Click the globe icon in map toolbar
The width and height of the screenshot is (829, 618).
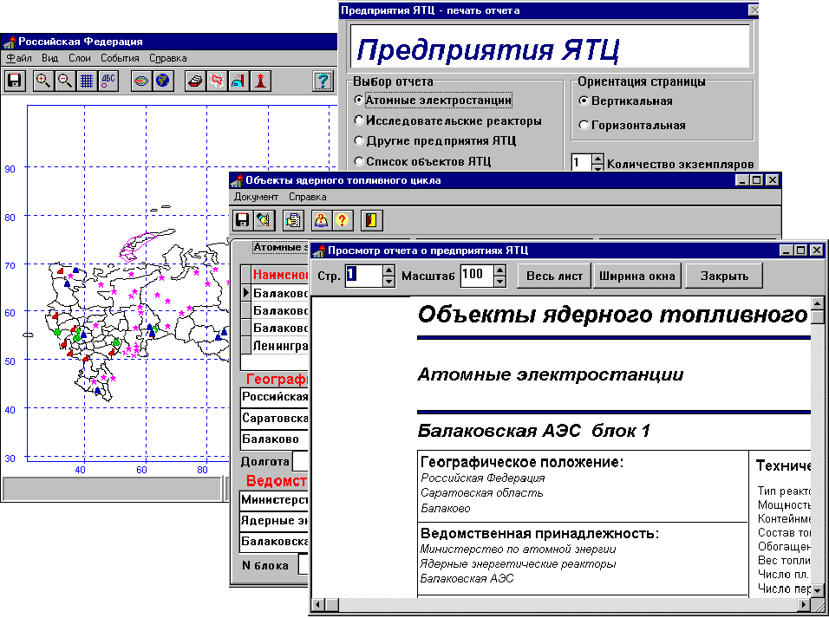coord(161,81)
